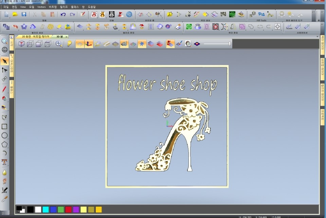Select the circle vector tool

tap(4, 135)
